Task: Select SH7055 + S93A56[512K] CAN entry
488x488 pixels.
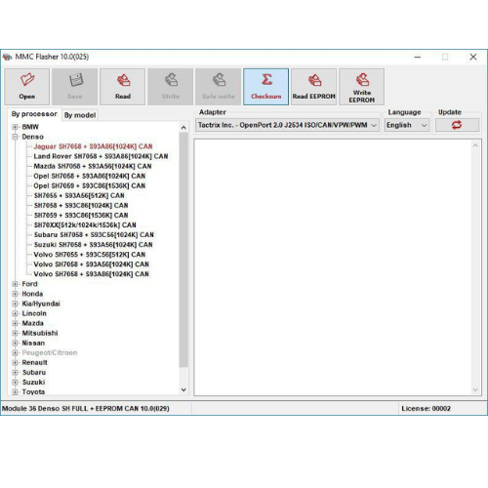Action: pyautogui.click(x=79, y=195)
